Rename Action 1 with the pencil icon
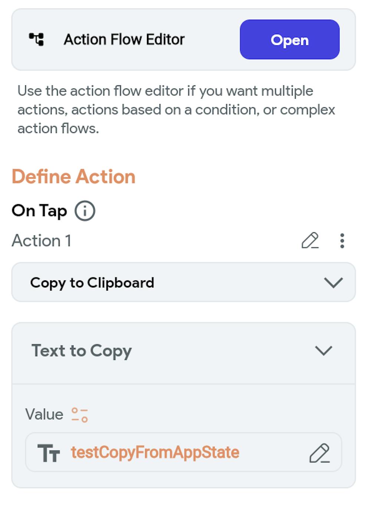Screen dimensions: 371x524 click(310, 241)
